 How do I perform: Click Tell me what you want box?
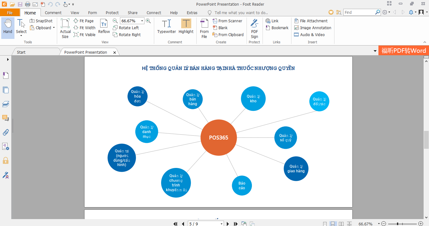click(241, 13)
